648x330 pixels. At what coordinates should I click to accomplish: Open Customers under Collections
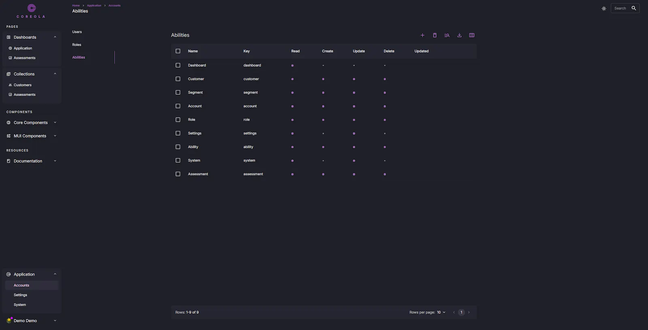point(23,85)
